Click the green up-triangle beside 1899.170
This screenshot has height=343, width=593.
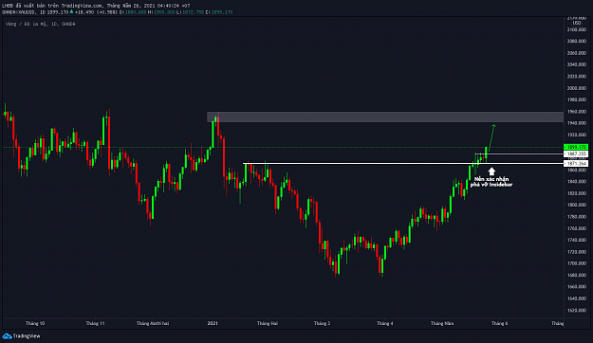71,11
